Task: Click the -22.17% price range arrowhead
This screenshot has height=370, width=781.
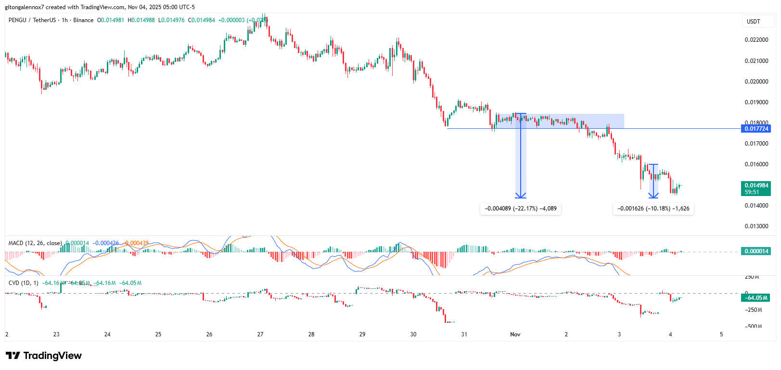Action: tap(520, 195)
